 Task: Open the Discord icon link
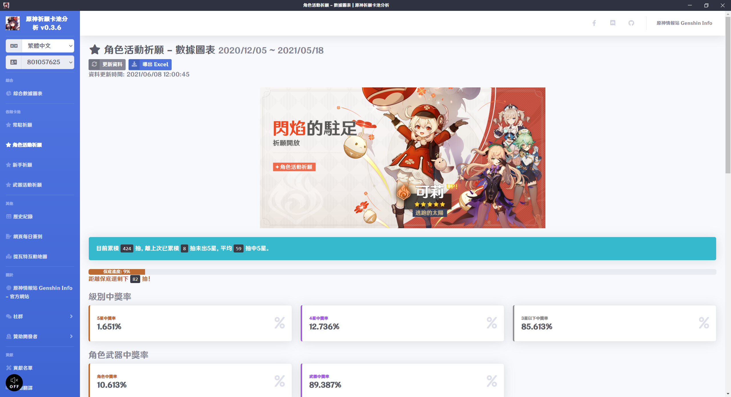[x=612, y=23]
